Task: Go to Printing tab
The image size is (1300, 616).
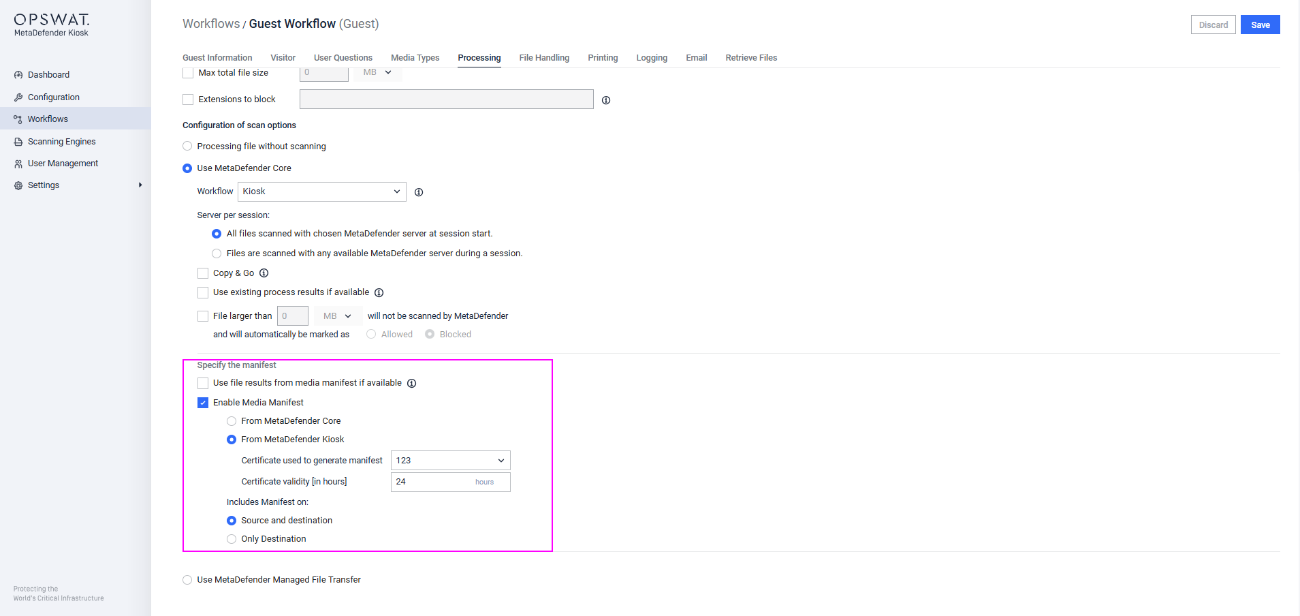Action: 603,58
